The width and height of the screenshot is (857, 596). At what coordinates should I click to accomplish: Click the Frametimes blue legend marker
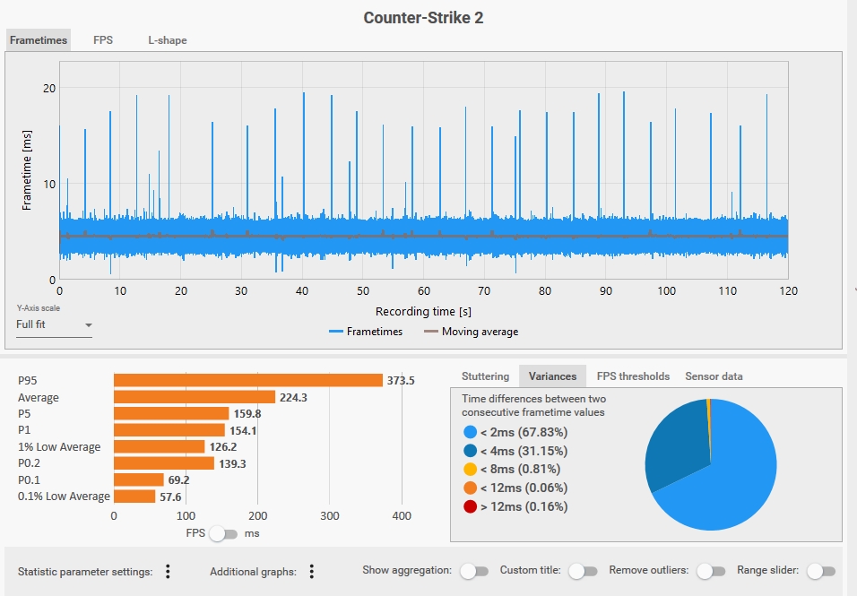[x=336, y=332]
